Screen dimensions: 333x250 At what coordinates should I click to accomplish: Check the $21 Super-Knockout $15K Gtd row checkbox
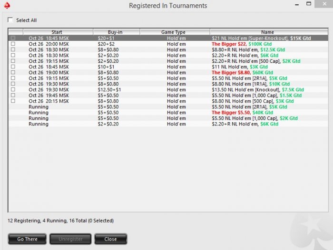tap(13, 38)
